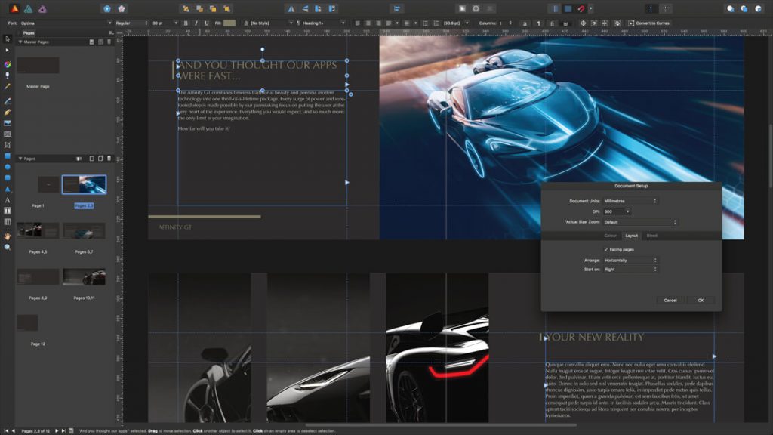Select the Artistic Text tool
773x435 pixels.
(6, 201)
